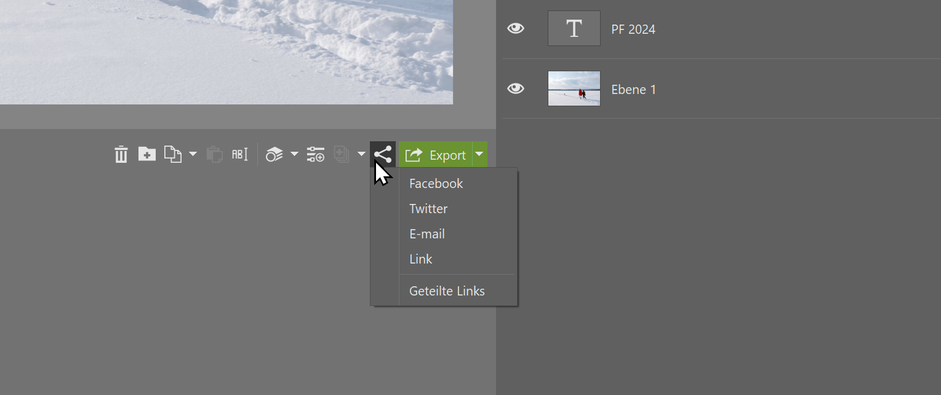Share via E-mail menu entry

pos(426,234)
